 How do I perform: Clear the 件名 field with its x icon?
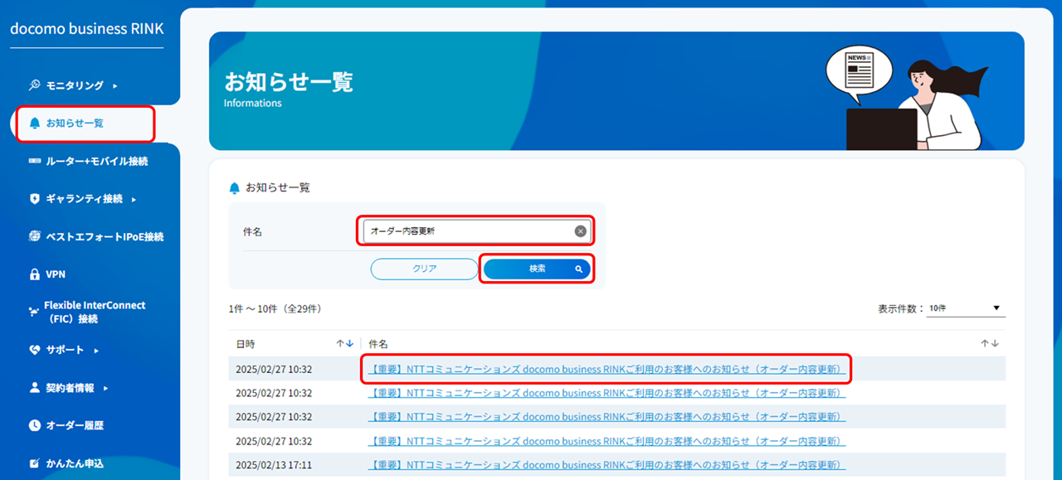pos(581,231)
